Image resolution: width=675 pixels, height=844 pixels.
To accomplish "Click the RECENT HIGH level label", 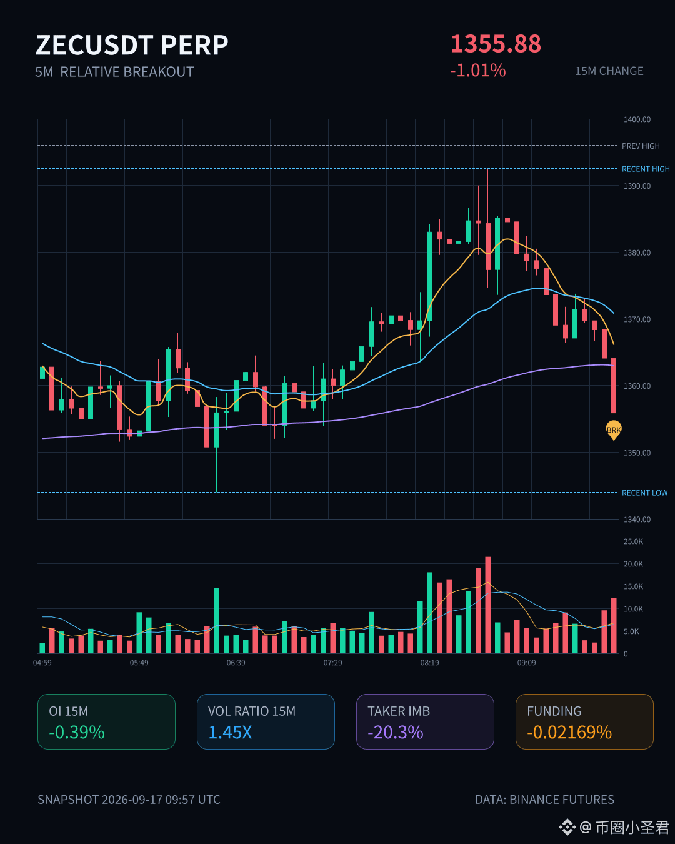I will pyautogui.click(x=646, y=169).
